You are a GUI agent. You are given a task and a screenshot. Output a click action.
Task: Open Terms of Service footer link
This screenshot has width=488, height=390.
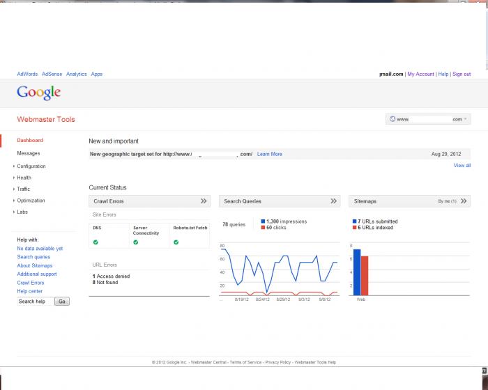[246, 362]
